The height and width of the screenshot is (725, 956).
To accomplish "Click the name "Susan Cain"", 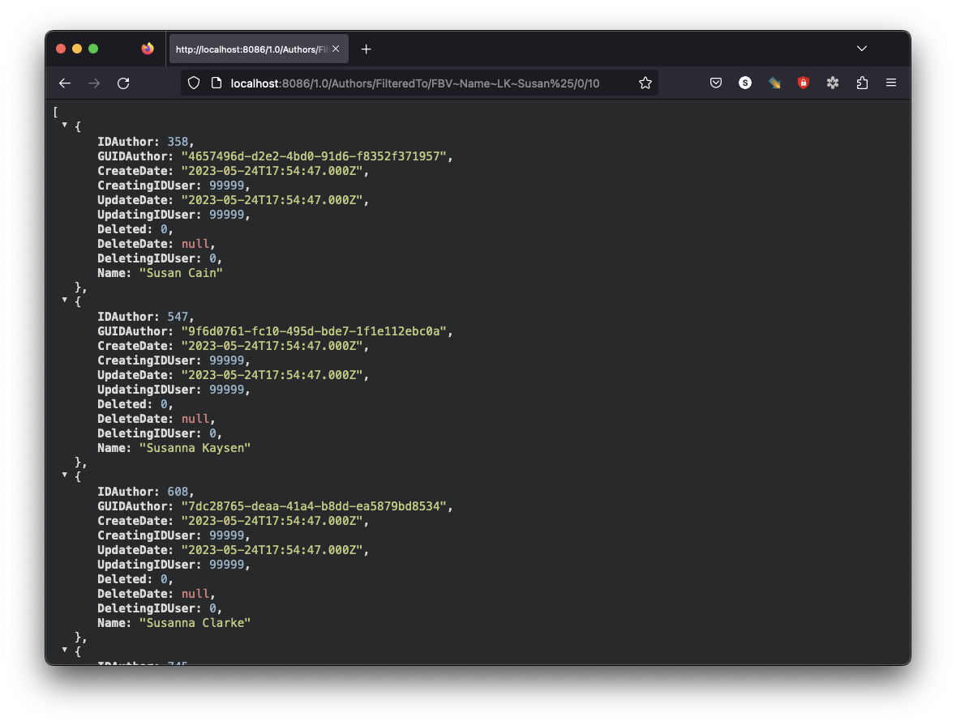I will [181, 273].
